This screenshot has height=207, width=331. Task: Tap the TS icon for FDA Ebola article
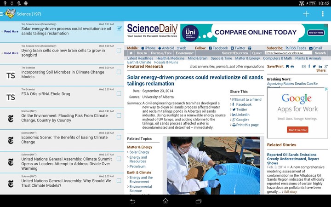coord(11,97)
